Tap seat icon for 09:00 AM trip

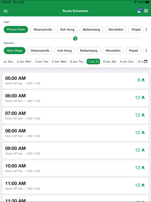click(143, 150)
